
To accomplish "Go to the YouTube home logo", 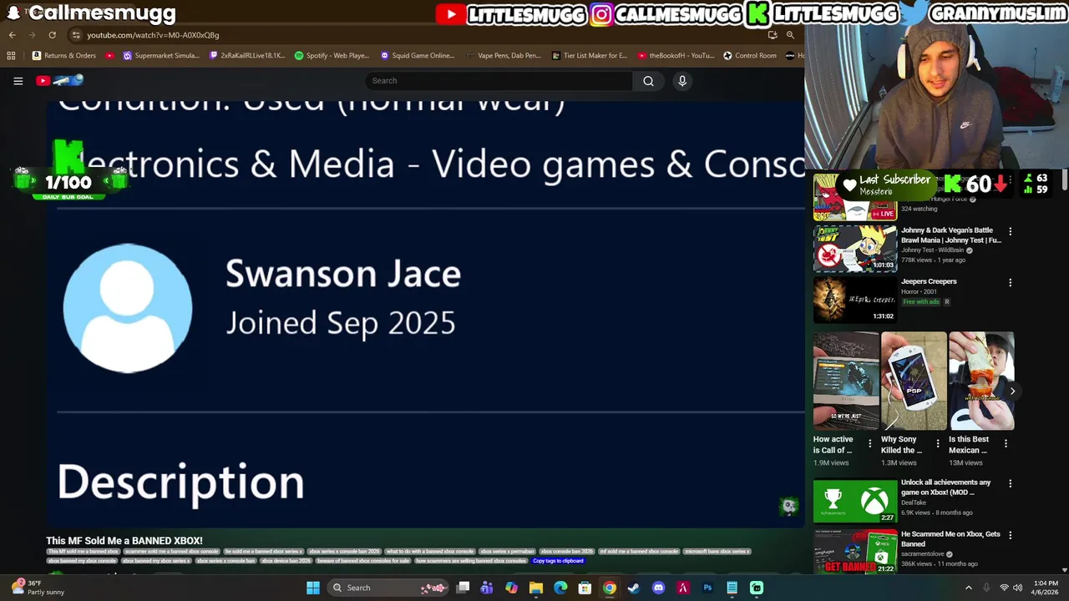I will click(x=59, y=80).
